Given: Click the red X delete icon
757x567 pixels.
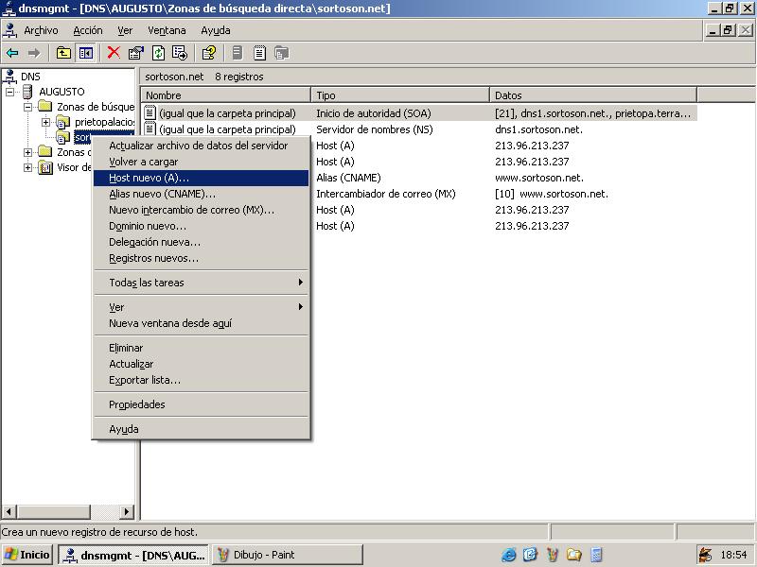Looking at the screenshot, I should coord(114,53).
